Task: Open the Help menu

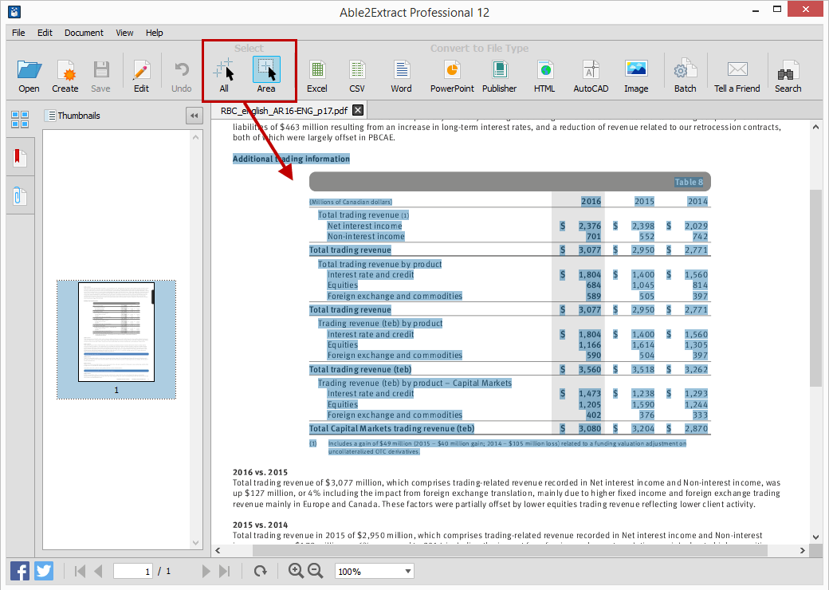Action: (x=155, y=33)
